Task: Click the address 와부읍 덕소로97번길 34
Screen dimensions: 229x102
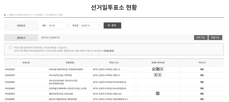Action: tap(109, 82)
